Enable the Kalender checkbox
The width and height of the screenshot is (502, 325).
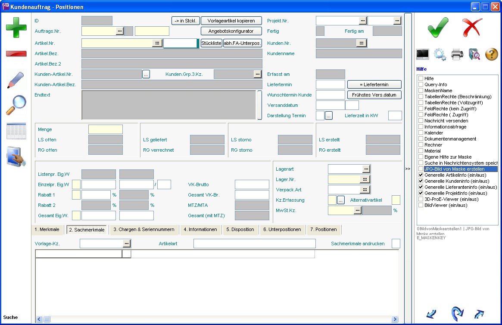pos(421,133)
